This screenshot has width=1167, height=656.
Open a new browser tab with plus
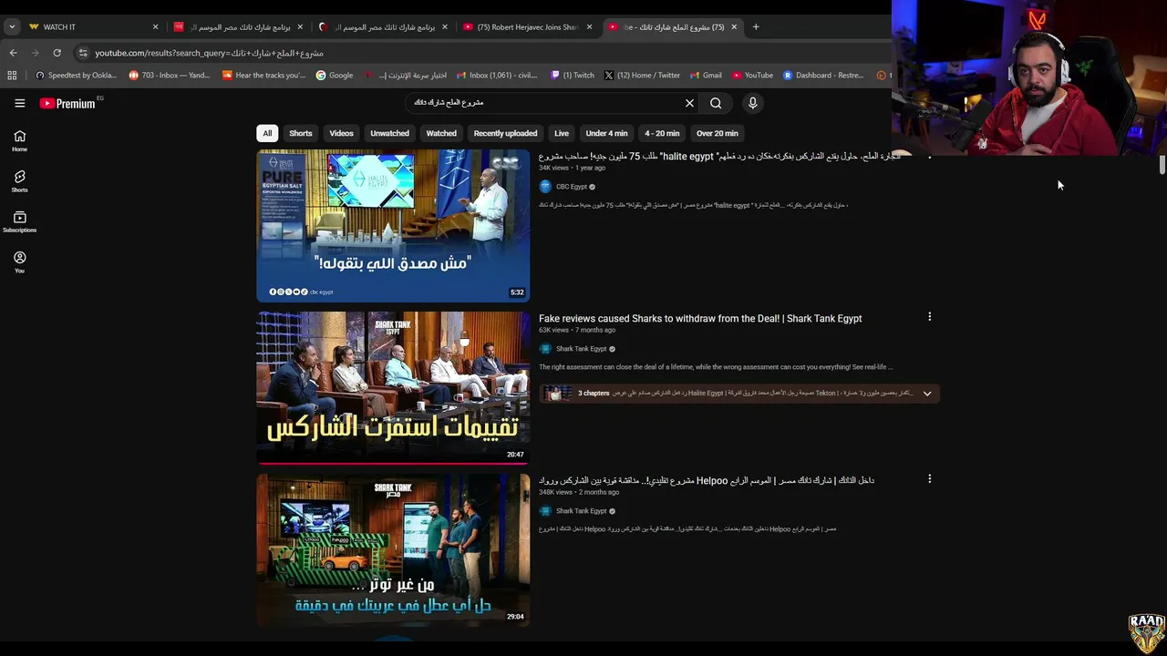point(755,26)
